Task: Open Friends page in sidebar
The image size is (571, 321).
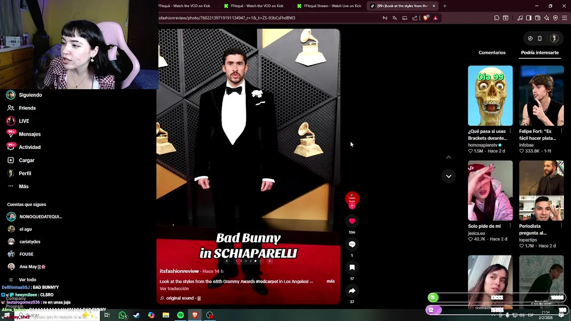Action: [x=21, y=108]
